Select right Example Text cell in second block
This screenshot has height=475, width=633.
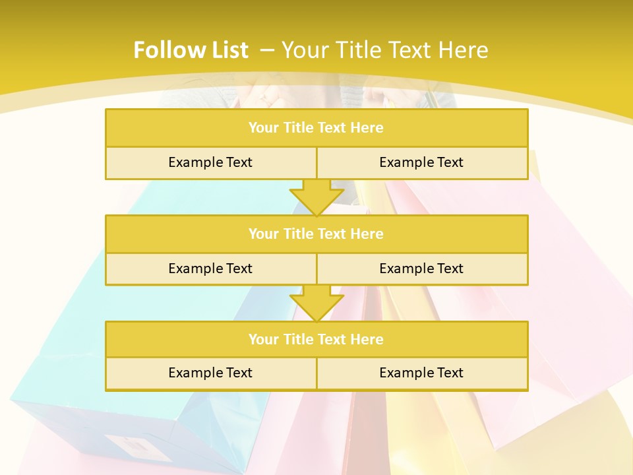coord(421,269)
